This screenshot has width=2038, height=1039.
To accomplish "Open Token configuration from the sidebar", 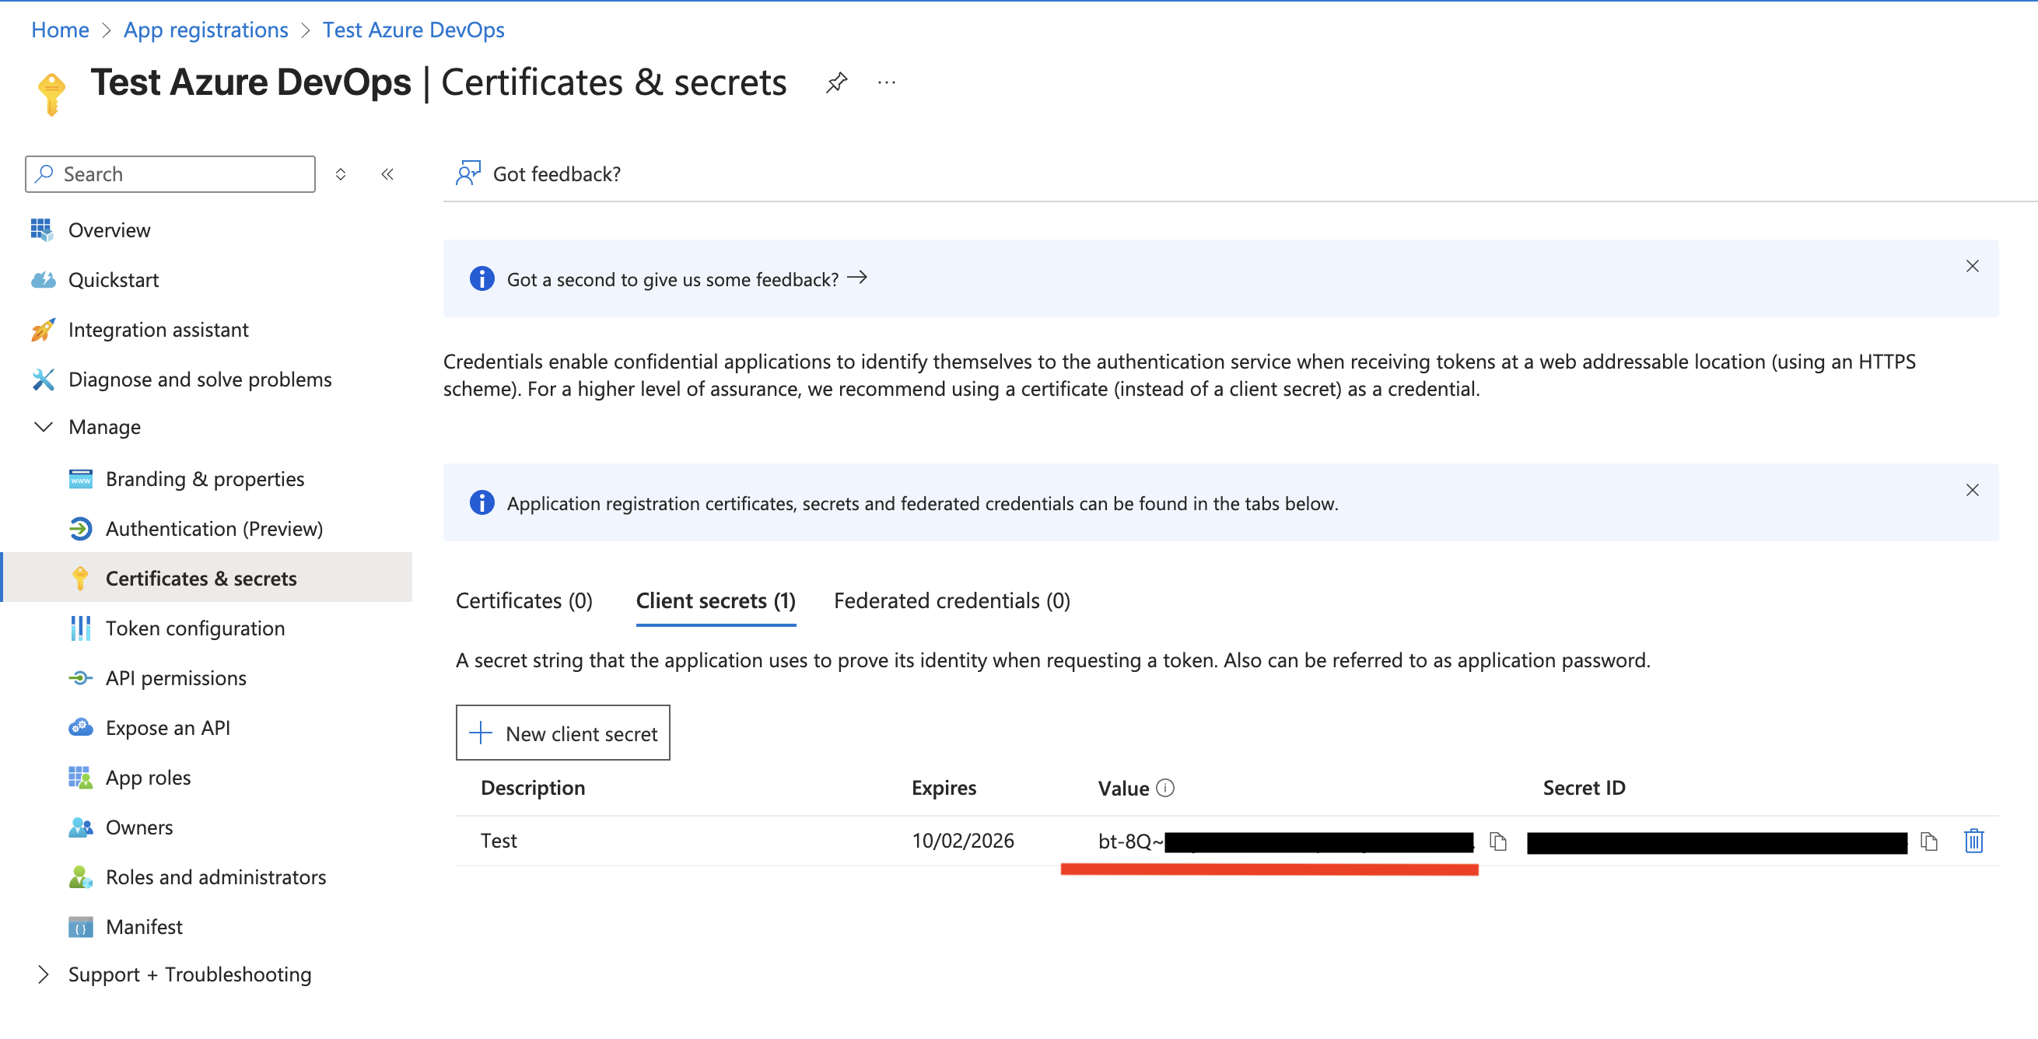I will coord(195,628).
